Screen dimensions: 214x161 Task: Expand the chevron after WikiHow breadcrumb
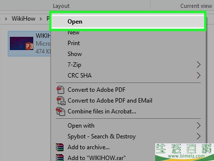click(x=41, y=19)
